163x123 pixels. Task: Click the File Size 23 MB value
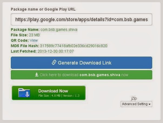click(x=34, y=35)
